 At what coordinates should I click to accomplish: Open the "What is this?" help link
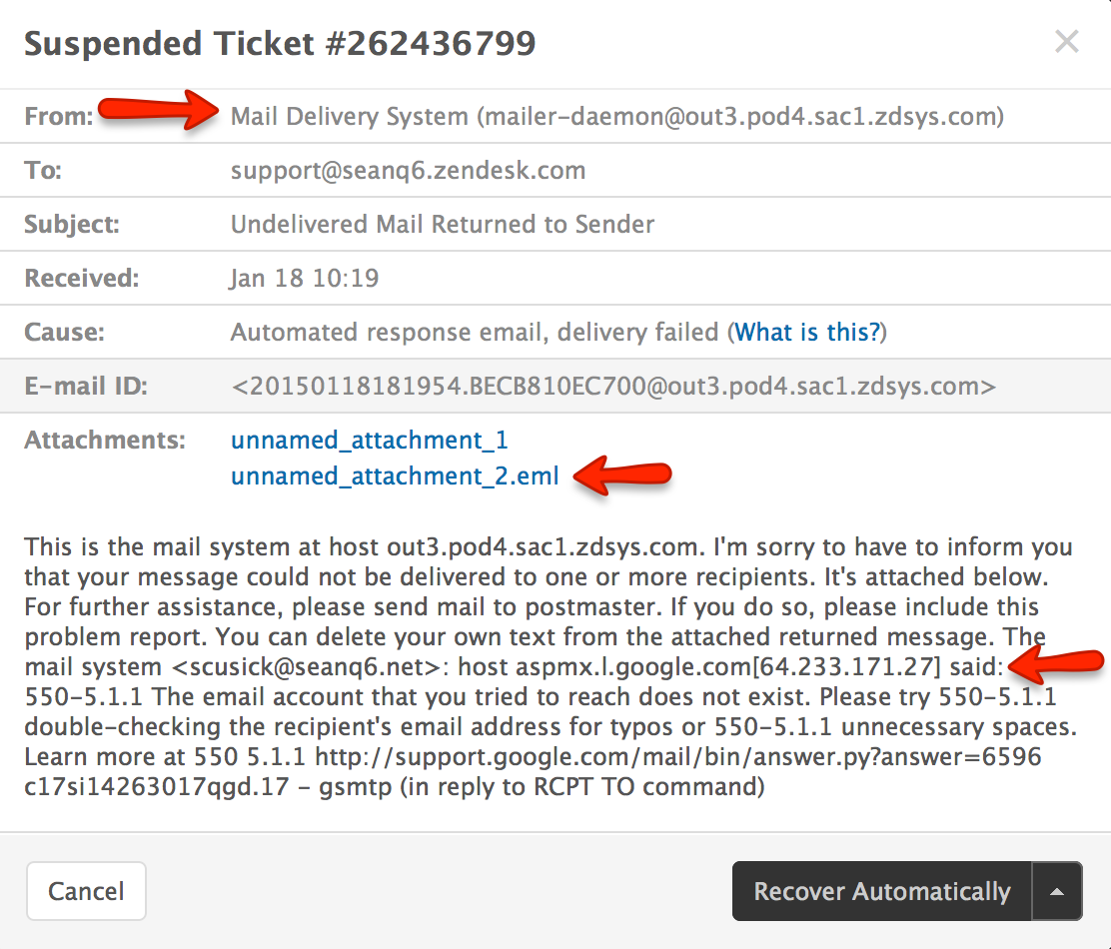809,333
